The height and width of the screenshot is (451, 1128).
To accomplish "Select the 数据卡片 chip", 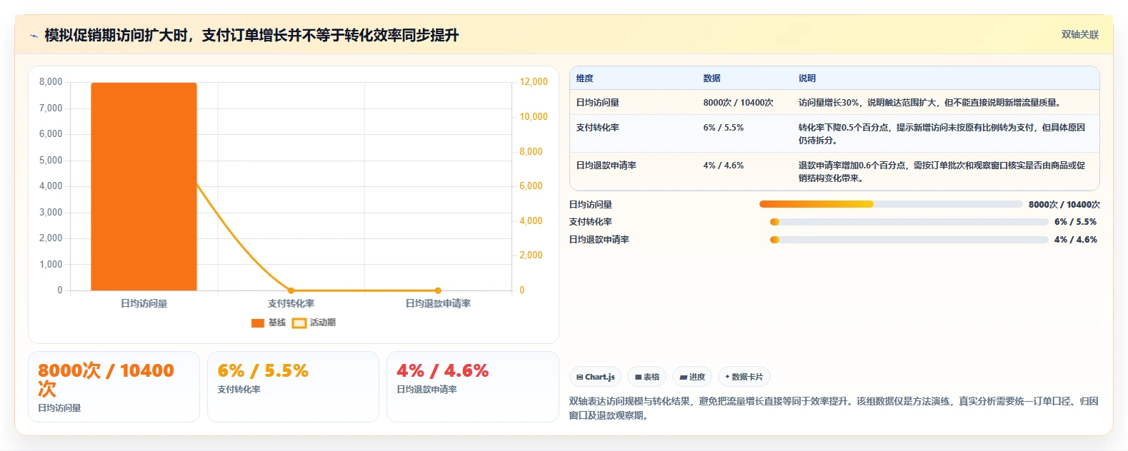I will pyautogui.click(x=744, y=377).
